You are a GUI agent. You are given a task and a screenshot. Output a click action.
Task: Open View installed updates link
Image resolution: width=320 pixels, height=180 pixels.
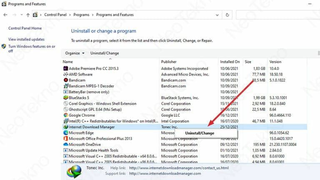[26, 39]
